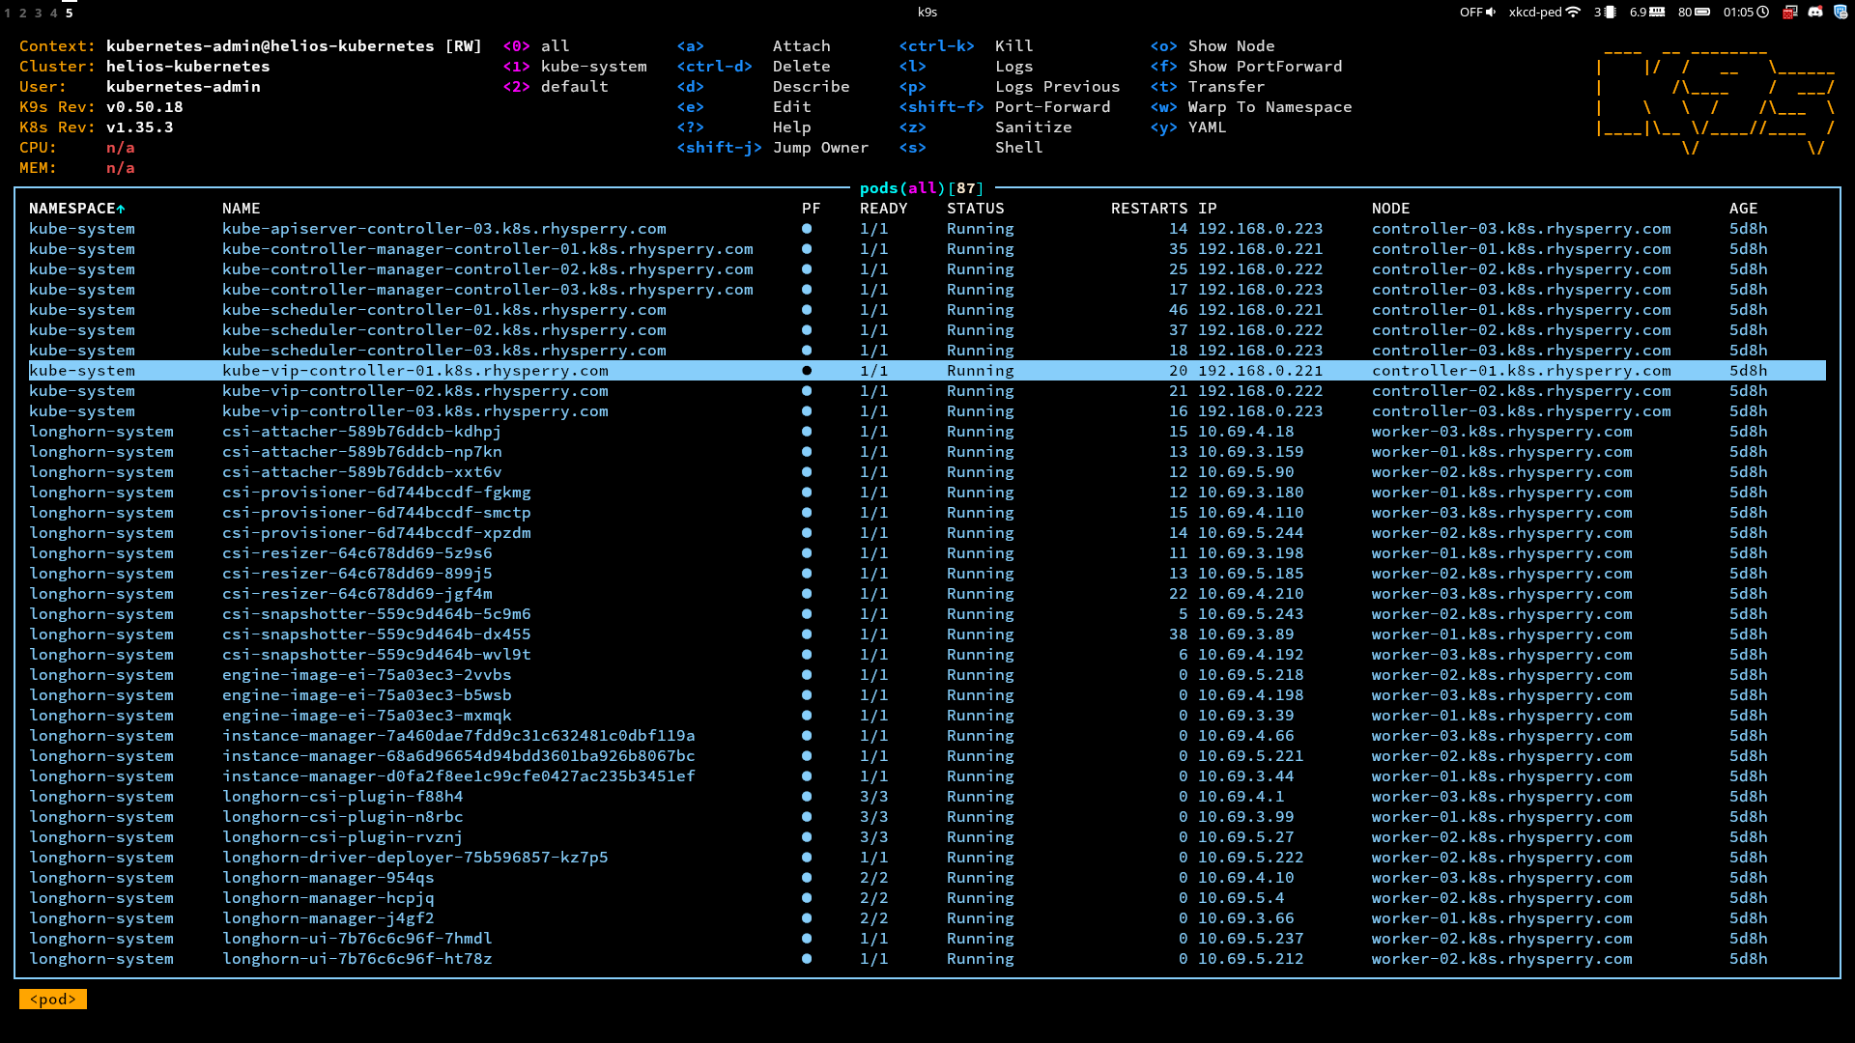1855x1043 pixels.
Task: Click PF indicator for longhorn-ui-7b76c6c96f-ht78z
Action: pyautogui.click(x=807, y=959)
